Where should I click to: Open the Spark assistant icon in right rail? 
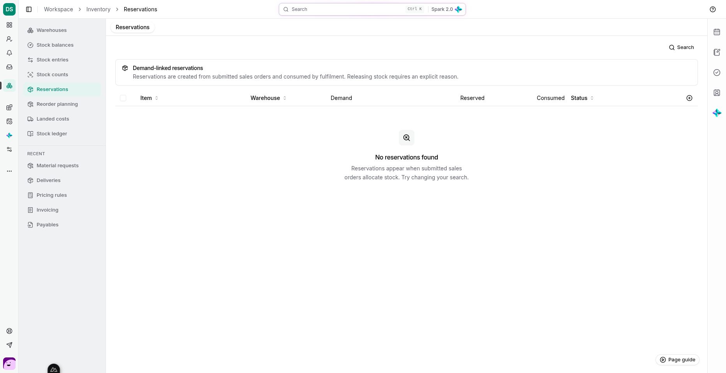pos(717,113)
